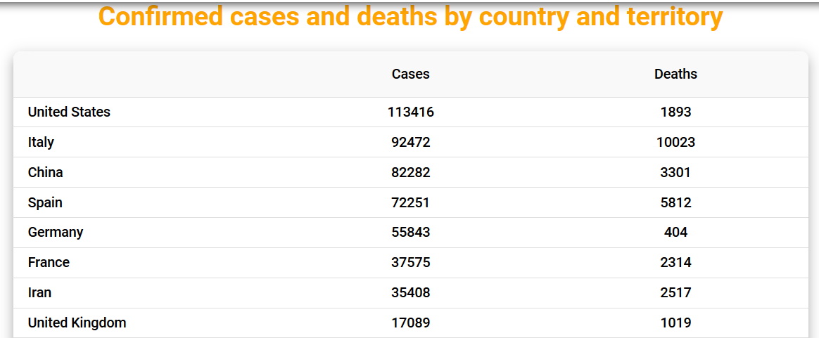Screen dimensions: 819x338
Task: Click Germany's deaths count 404
Action: (675, 232)
